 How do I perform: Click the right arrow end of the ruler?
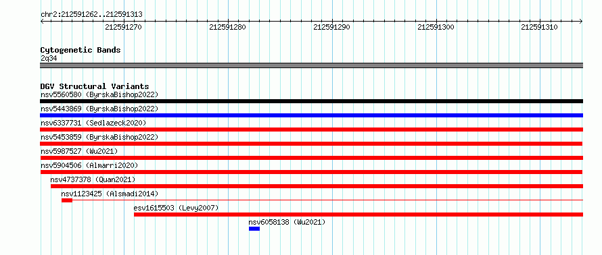click(x=581, y=21)
